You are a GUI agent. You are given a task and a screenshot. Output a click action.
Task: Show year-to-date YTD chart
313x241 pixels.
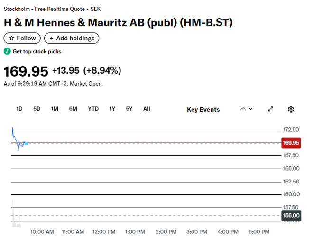(93, 109)
